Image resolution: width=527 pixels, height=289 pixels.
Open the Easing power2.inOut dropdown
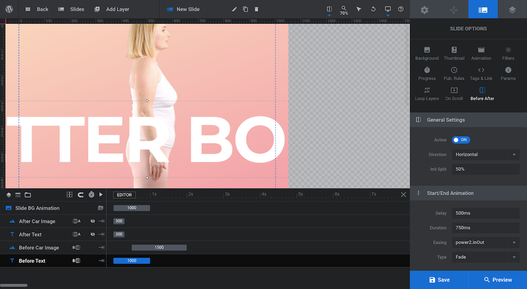pyautogui.click(x=486, y=242)
